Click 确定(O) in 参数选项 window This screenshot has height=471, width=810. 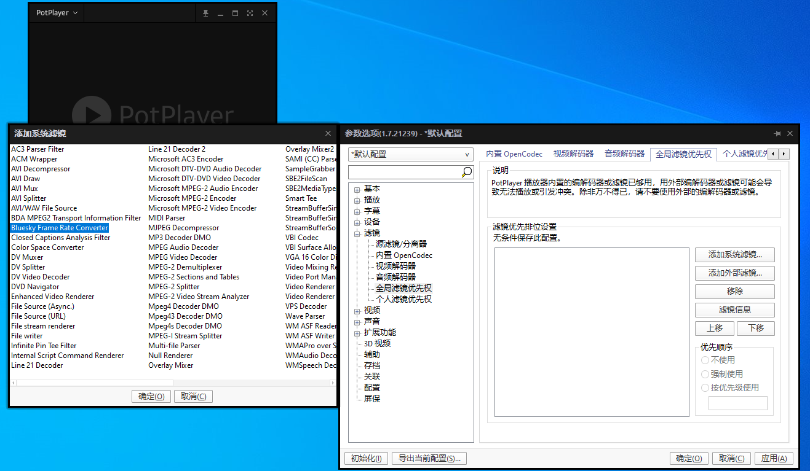689,459
